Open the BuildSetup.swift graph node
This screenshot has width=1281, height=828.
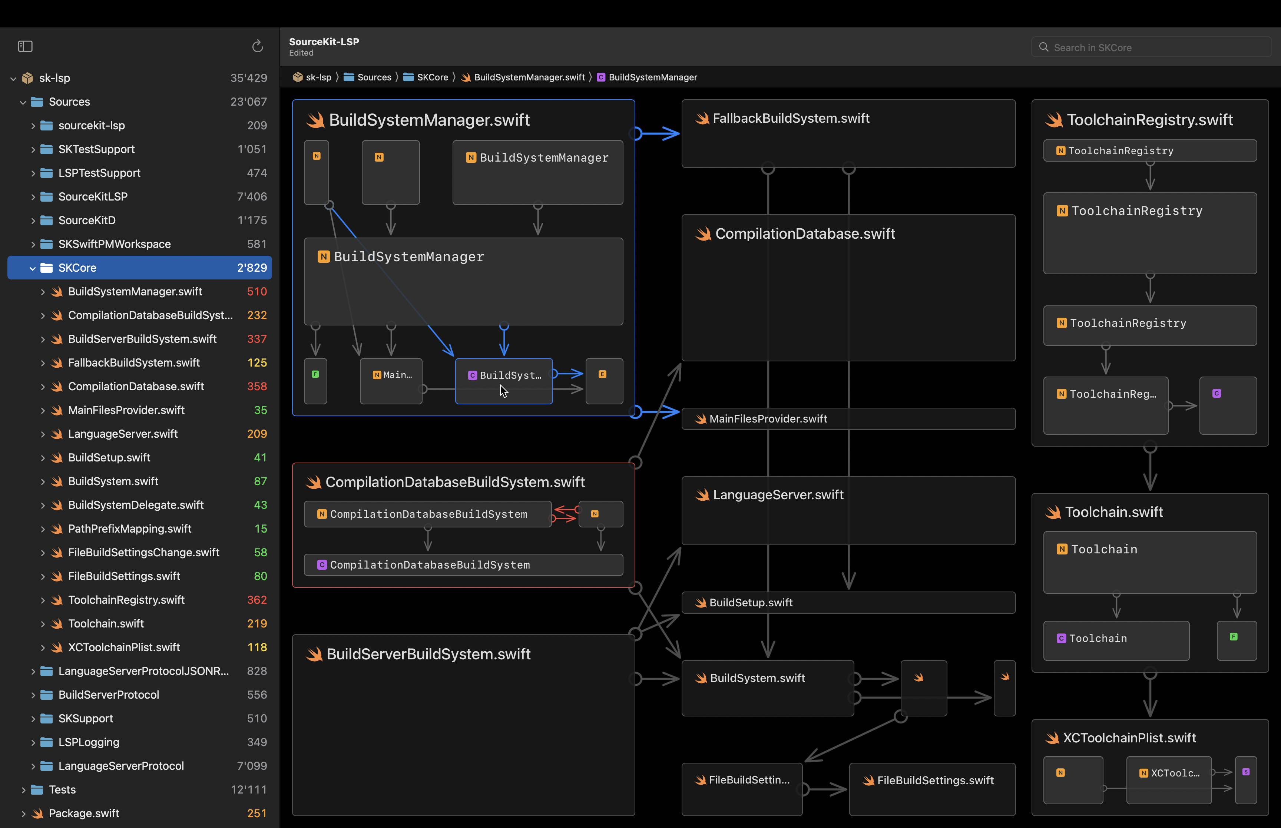[x=848, y=603]
